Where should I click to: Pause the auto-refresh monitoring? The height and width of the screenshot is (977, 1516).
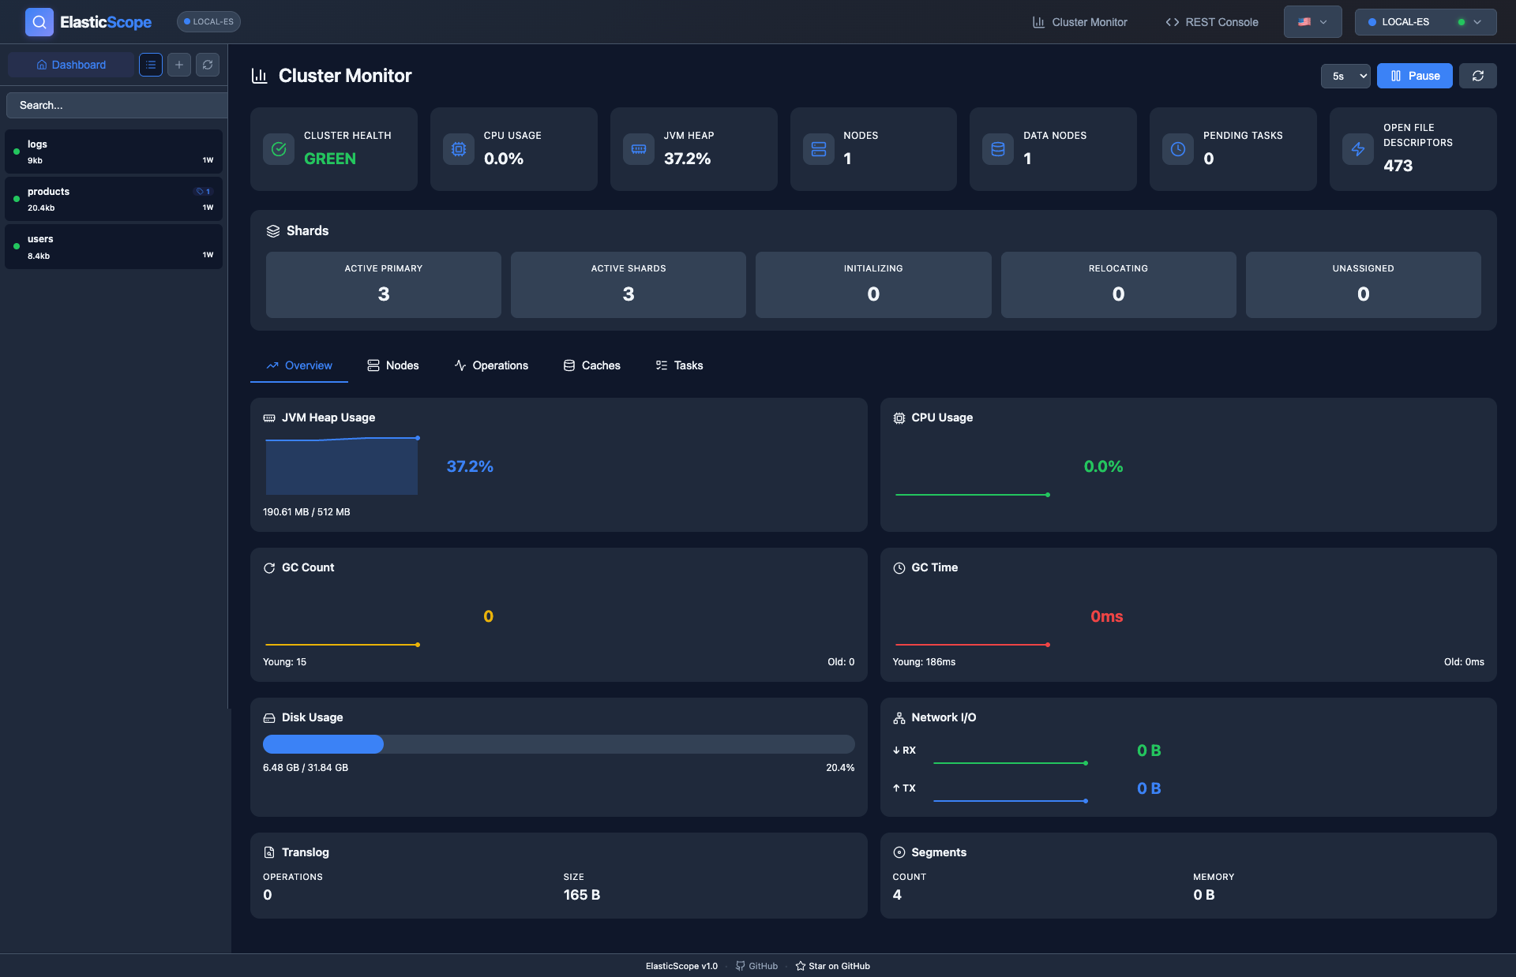tap(1413, 75)
